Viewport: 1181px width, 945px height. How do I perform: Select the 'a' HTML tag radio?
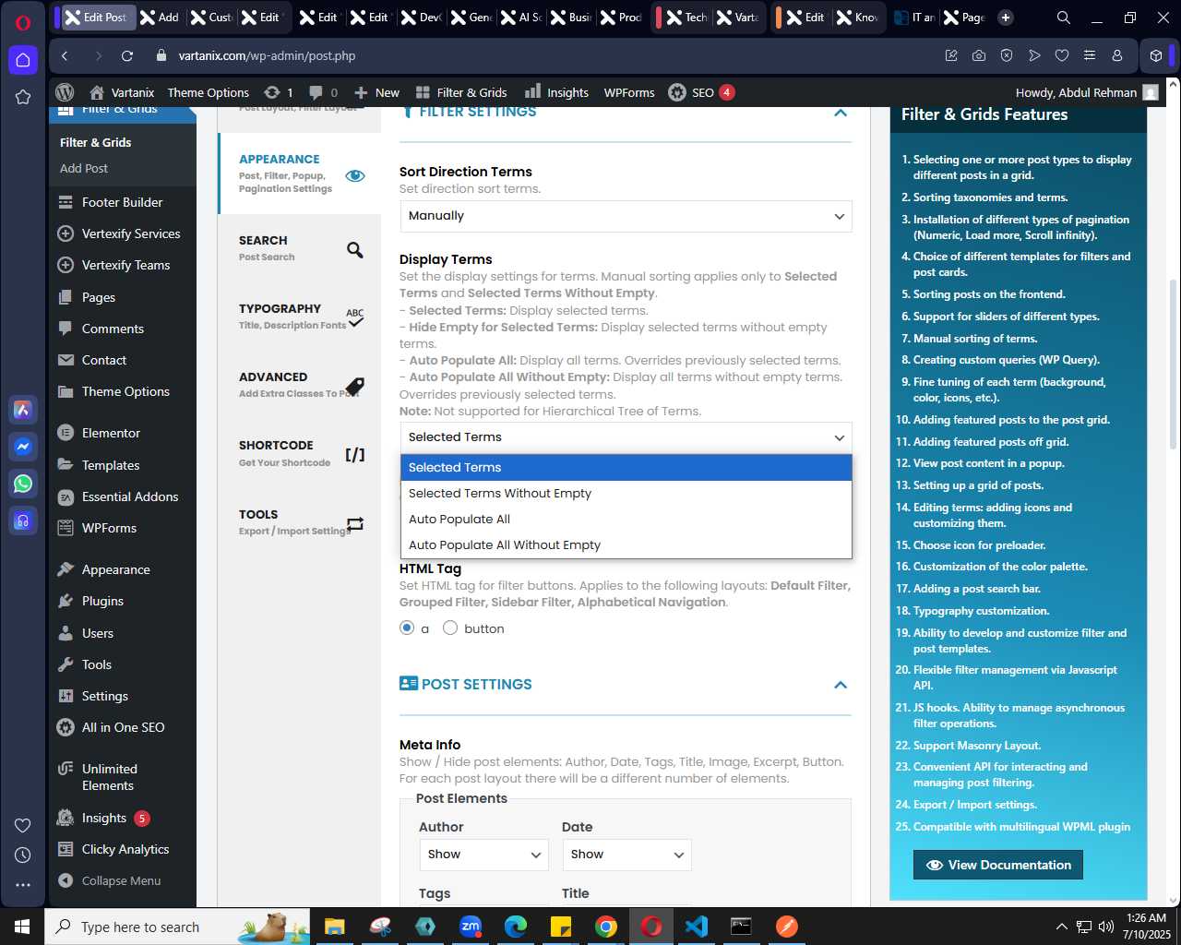click(x=407, y=628)
